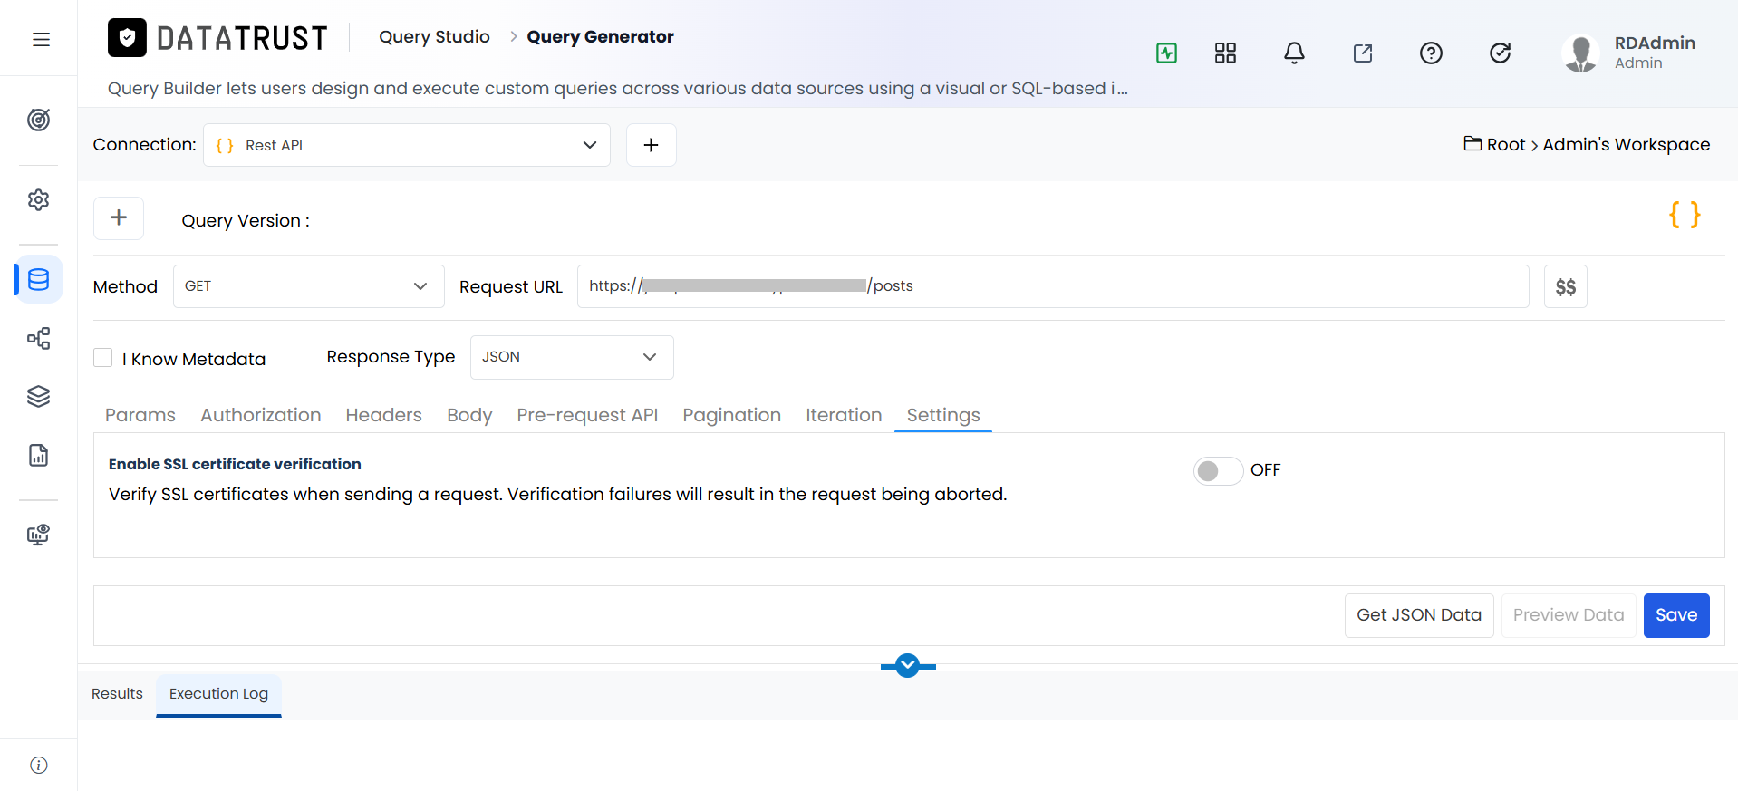Open the settings gear in sidebar

pyautogui.click(x=38, y=199)
